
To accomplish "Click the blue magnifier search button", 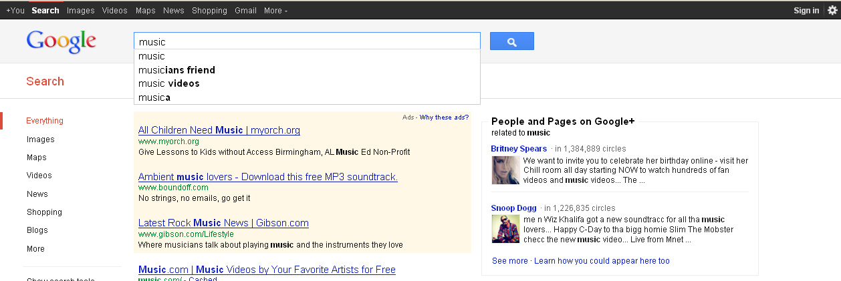I will tap(511, 41).
